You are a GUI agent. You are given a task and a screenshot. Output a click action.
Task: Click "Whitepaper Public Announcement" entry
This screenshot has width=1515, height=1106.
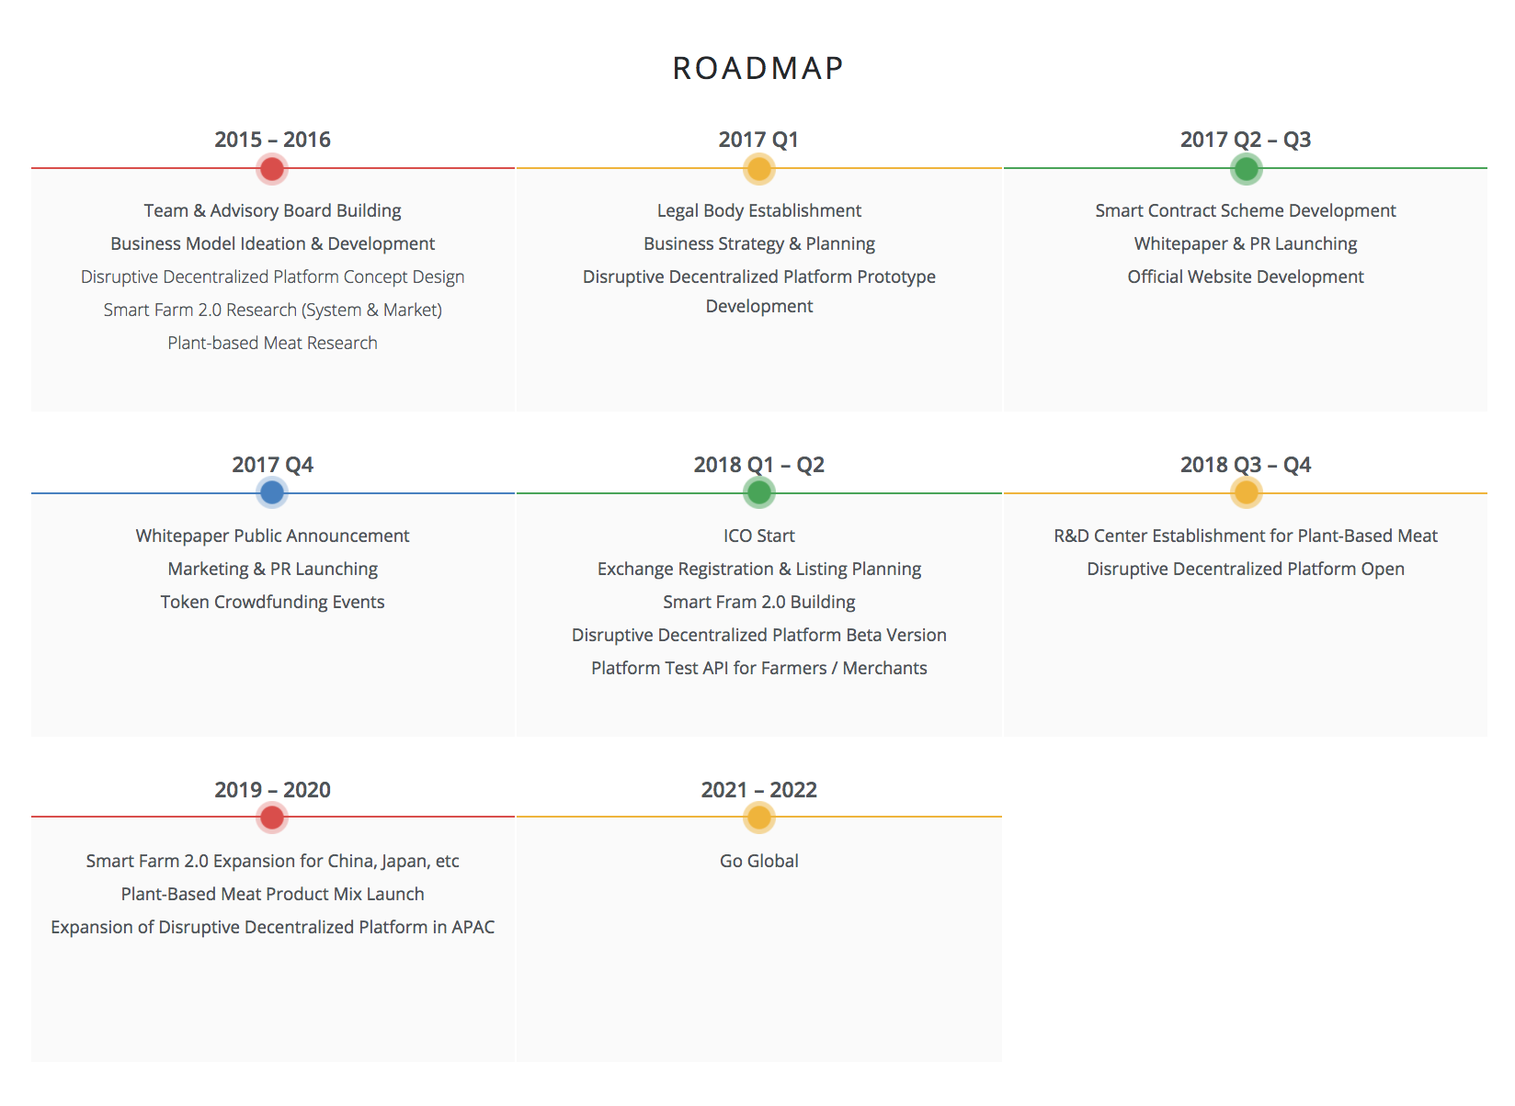pos(272,536)
